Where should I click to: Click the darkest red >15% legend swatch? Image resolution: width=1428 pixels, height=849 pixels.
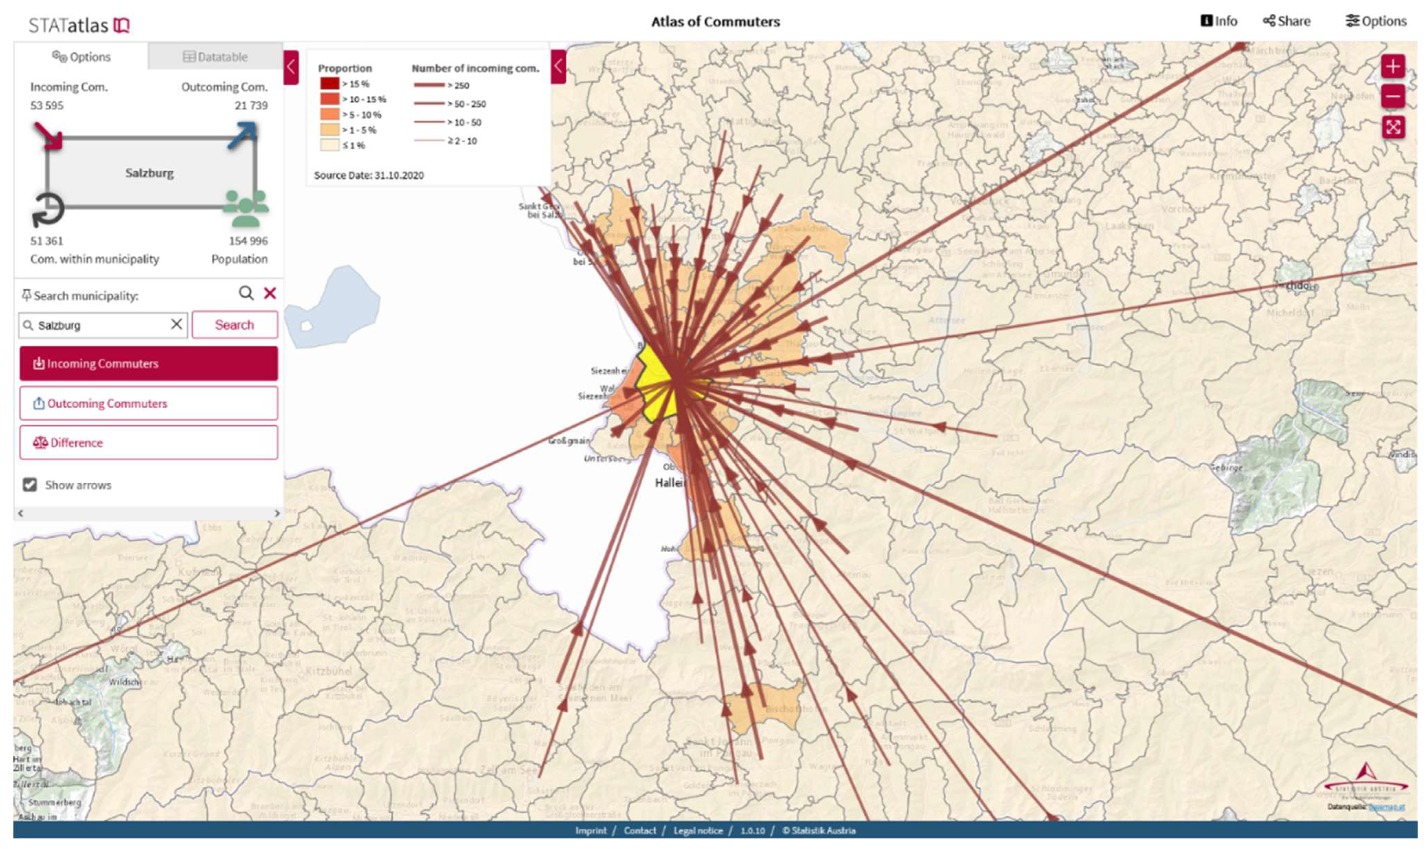coord(329,84)
